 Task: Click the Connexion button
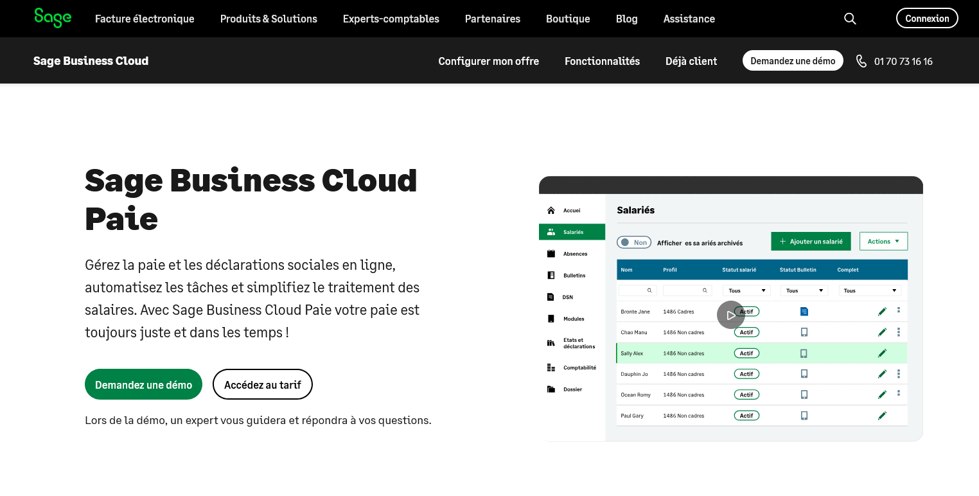[927, 18]
